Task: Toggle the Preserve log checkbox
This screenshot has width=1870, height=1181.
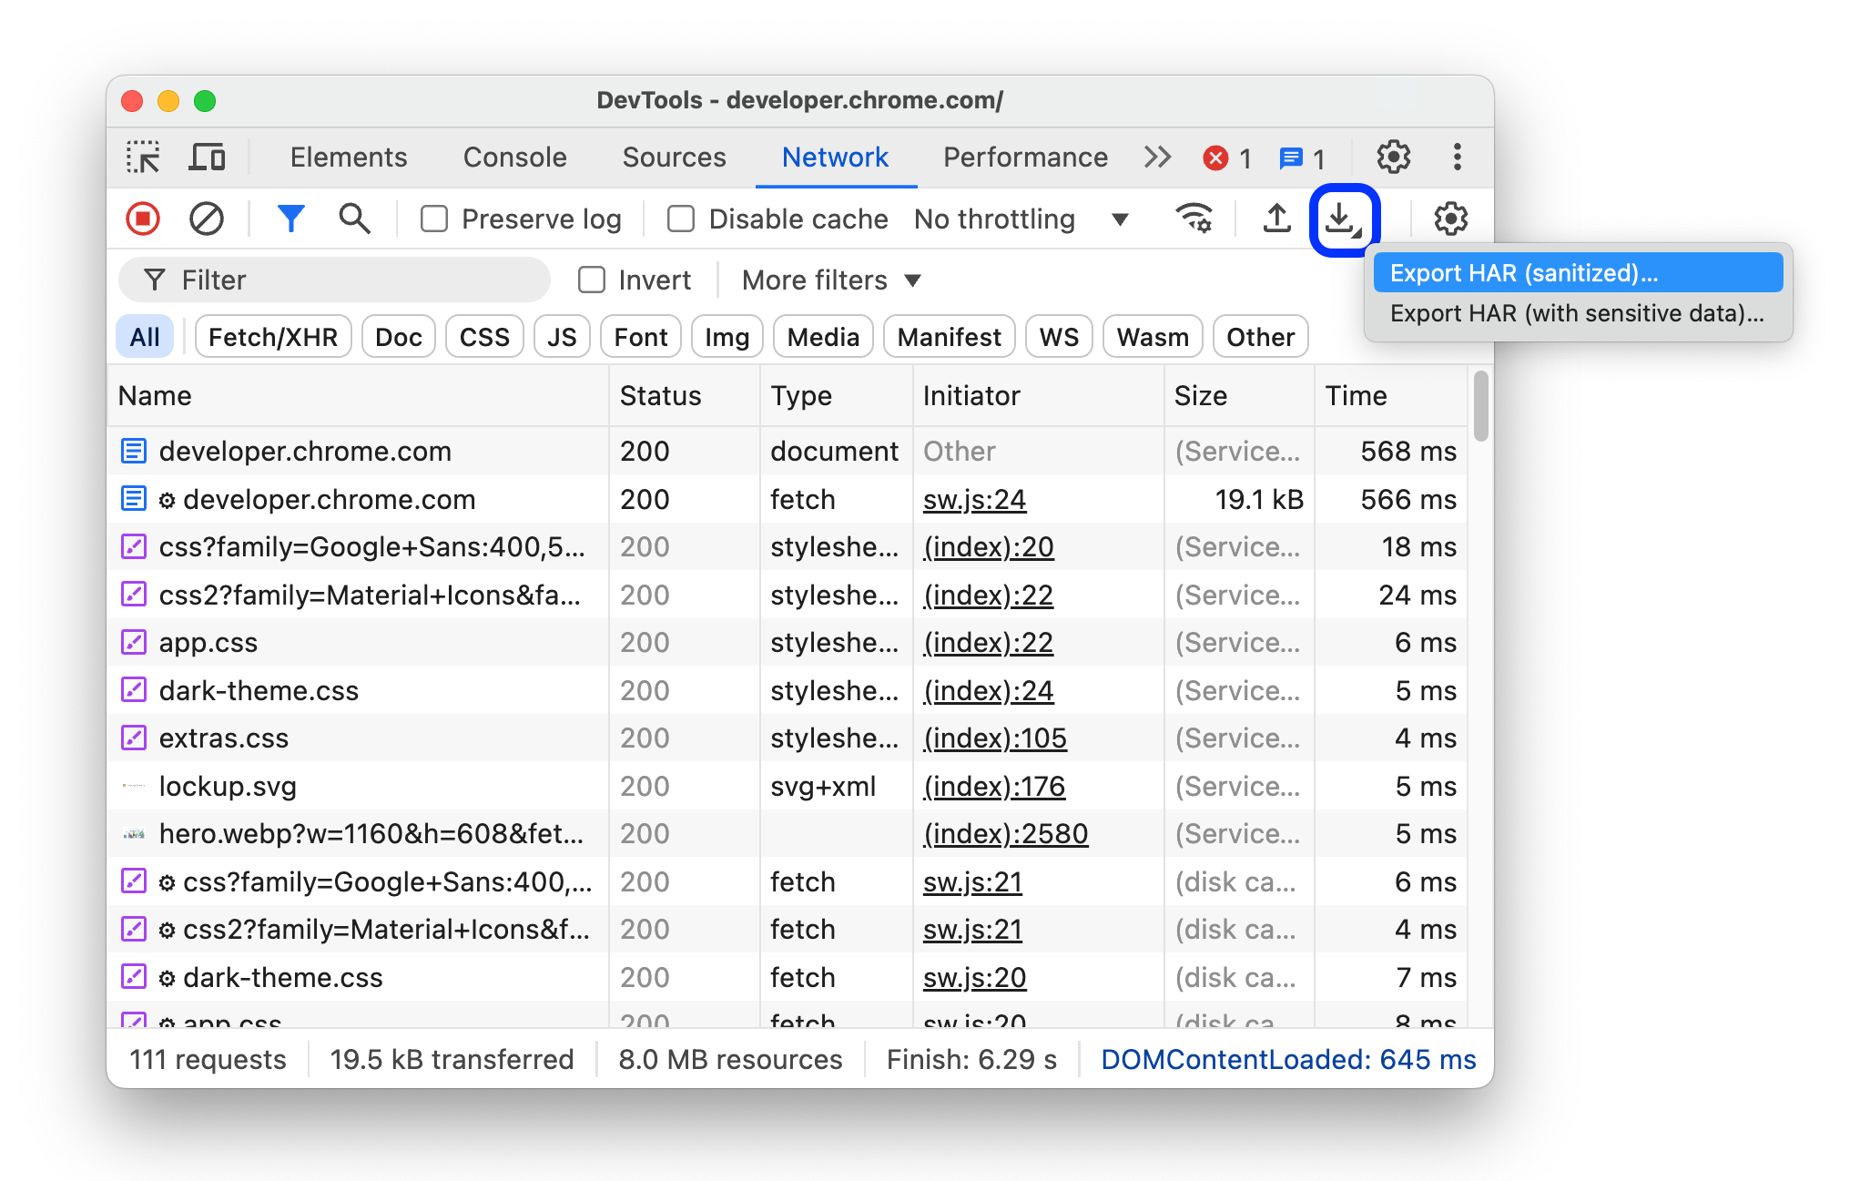Action: tap(435, 218)
